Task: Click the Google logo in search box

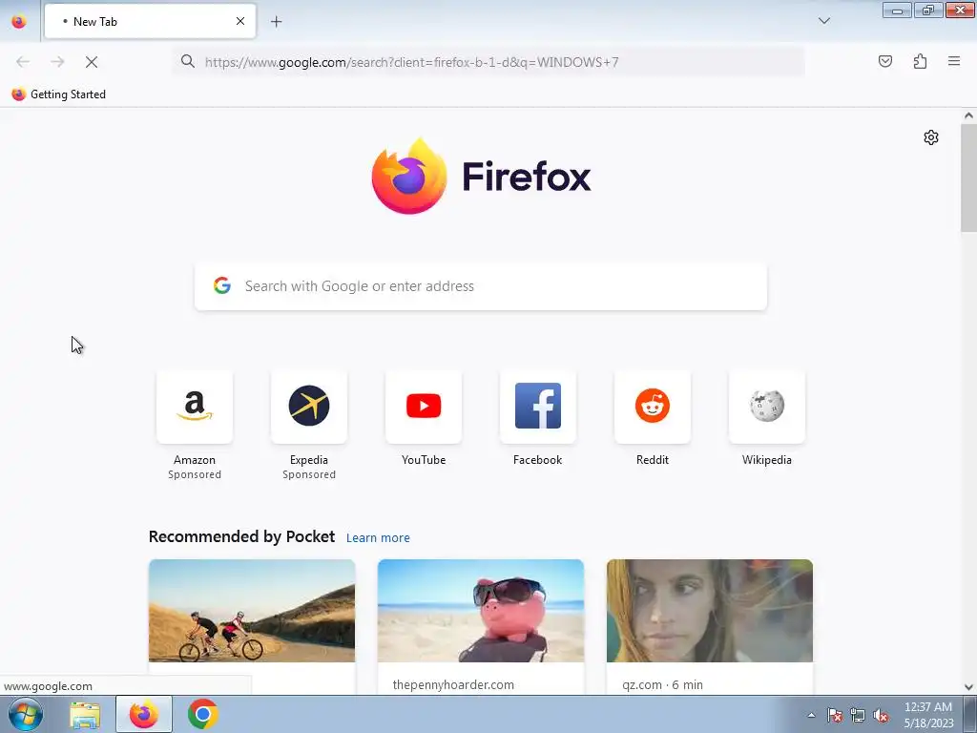Action: coord(221,285)
